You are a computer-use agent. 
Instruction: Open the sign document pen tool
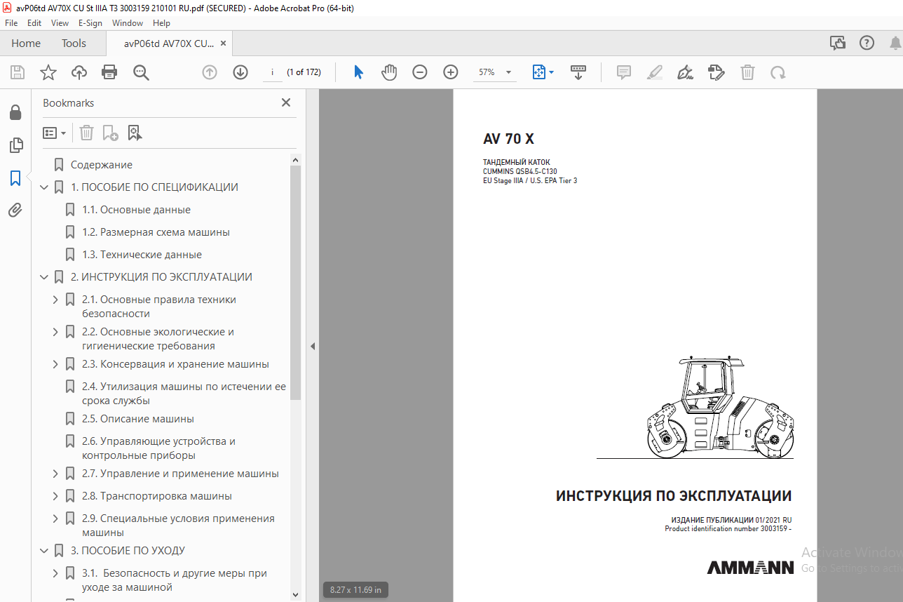coord(686,72)
